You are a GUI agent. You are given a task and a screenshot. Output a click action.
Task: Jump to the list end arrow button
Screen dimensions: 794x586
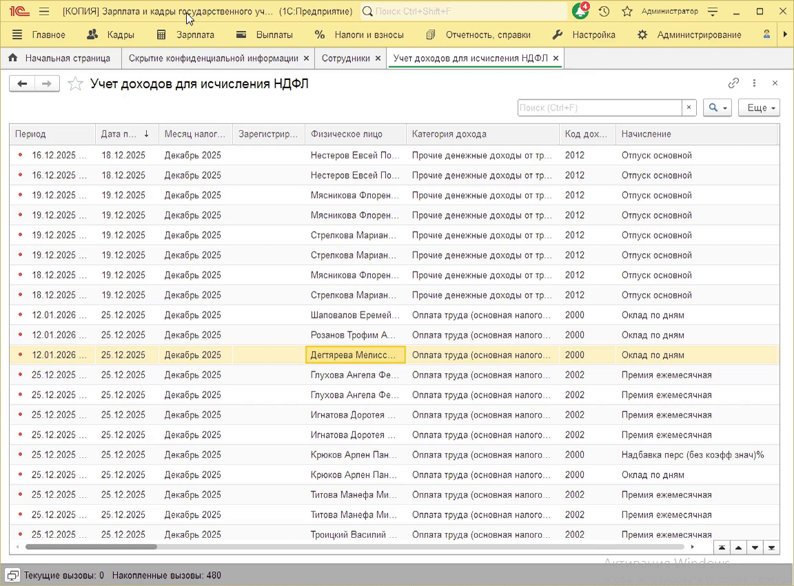(x=772, y=547)
